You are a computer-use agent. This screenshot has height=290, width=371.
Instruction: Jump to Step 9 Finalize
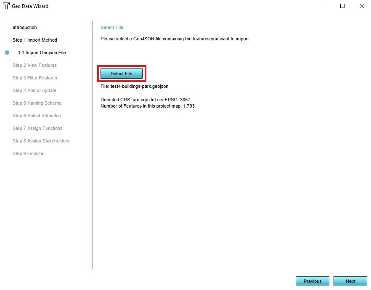(28, 153)
